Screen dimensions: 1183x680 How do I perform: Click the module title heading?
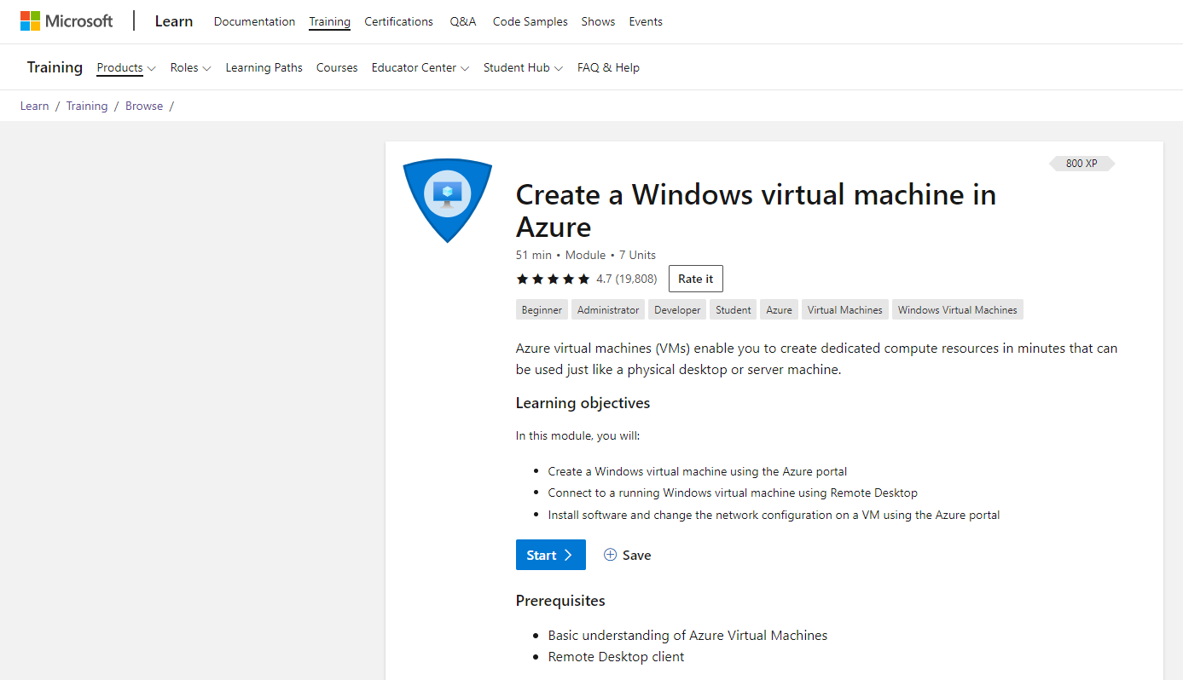756,210
